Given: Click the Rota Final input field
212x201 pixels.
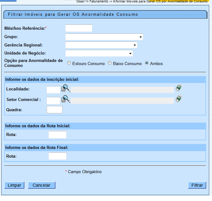Looking at the screenshot, I should (58, 156).
